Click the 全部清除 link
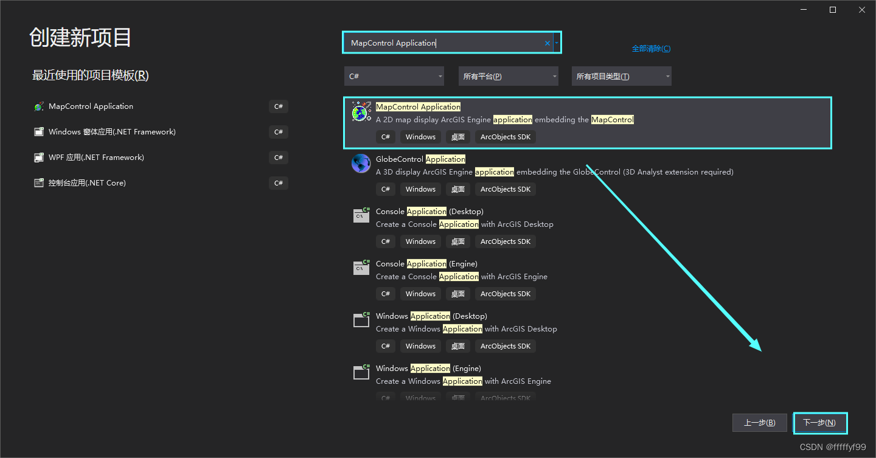876x458 pixels. point(651,49)
